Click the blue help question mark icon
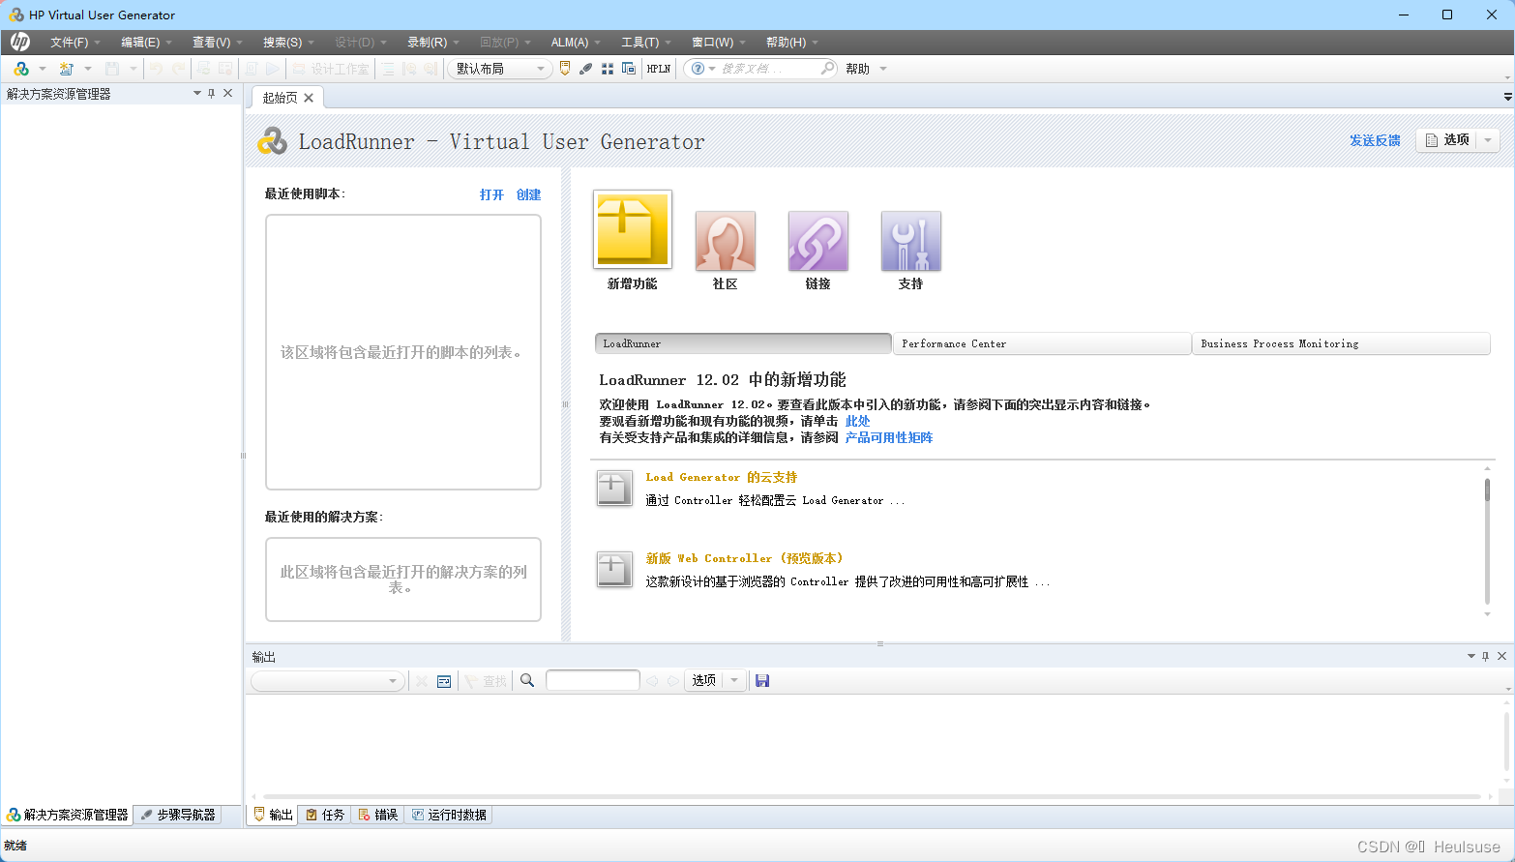The image size is (1515, 862). pos(698,69)
